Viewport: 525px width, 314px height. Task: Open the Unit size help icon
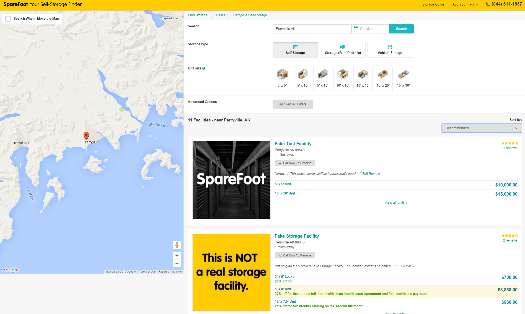click(x=204, y=68)
